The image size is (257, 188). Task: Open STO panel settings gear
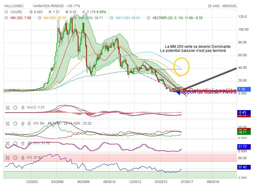coord(15,143)
